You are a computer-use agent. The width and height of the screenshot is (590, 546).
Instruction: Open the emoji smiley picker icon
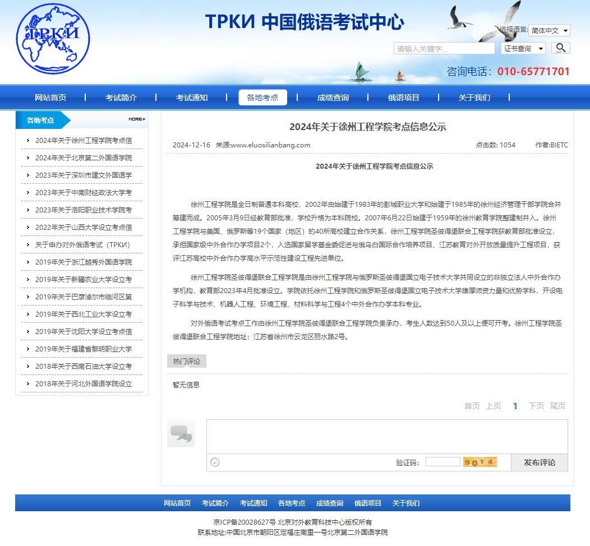(x=215, y=462)
